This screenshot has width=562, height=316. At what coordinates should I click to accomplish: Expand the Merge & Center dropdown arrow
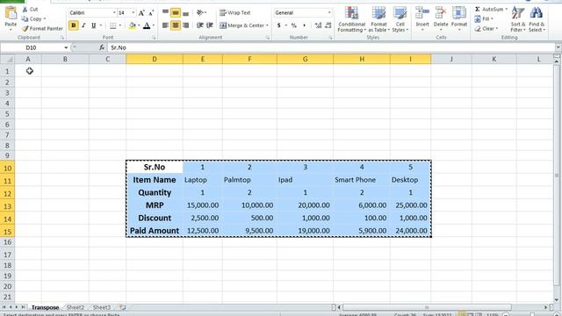pyautogui.click(x=267, y=25)
